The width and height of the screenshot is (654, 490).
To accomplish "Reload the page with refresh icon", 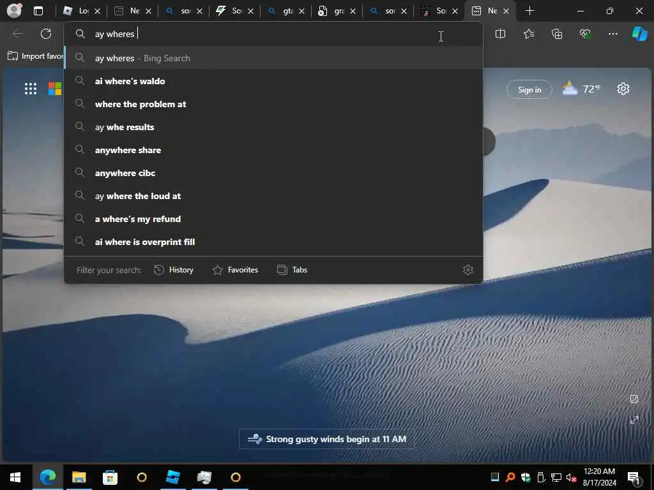I will [46, 34].
